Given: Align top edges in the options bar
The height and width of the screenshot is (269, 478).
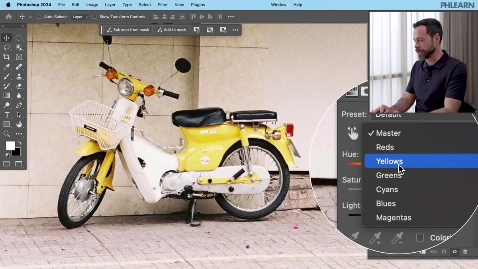Looking at the screenshot, I should coord(194,17).
